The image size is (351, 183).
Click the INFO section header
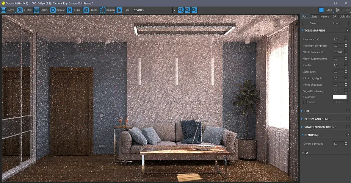pos(305,153)
